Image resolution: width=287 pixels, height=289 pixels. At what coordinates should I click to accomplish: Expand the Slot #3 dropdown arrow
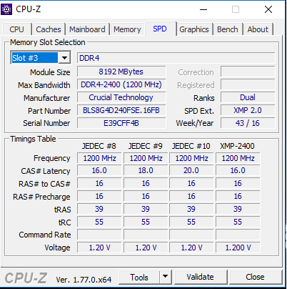coord(64,58)
